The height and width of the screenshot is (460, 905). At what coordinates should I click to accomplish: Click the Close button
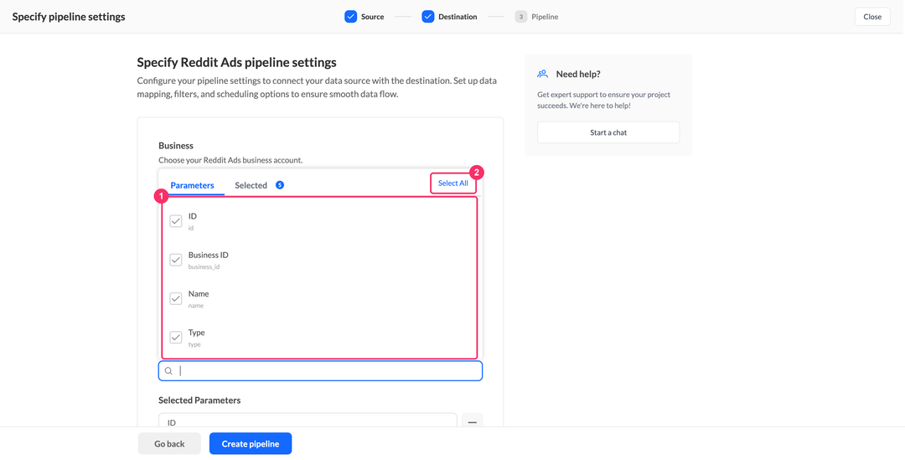[x=872, y=17]
